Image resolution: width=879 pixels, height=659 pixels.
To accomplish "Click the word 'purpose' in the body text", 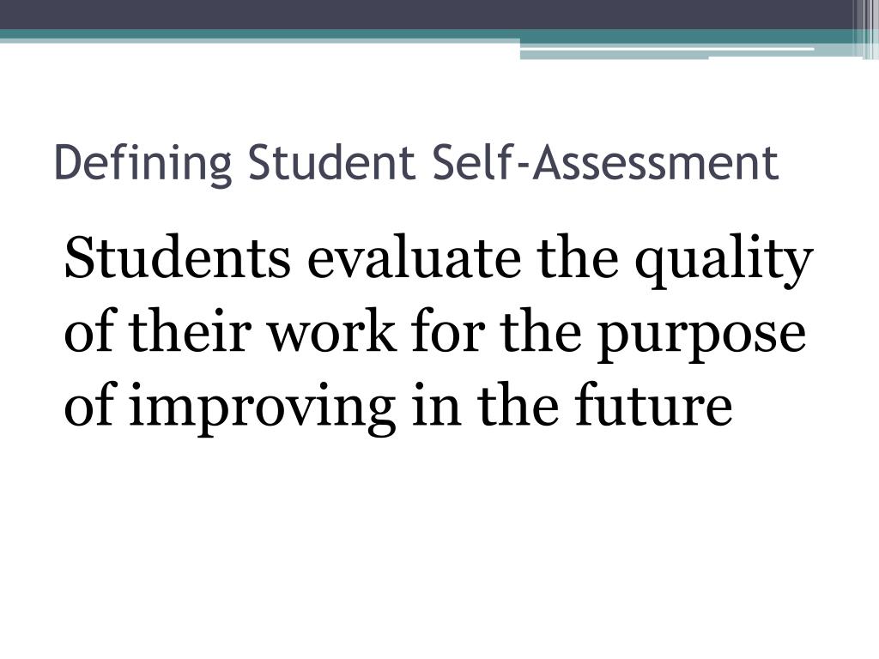I will click(x=701, y=336).
